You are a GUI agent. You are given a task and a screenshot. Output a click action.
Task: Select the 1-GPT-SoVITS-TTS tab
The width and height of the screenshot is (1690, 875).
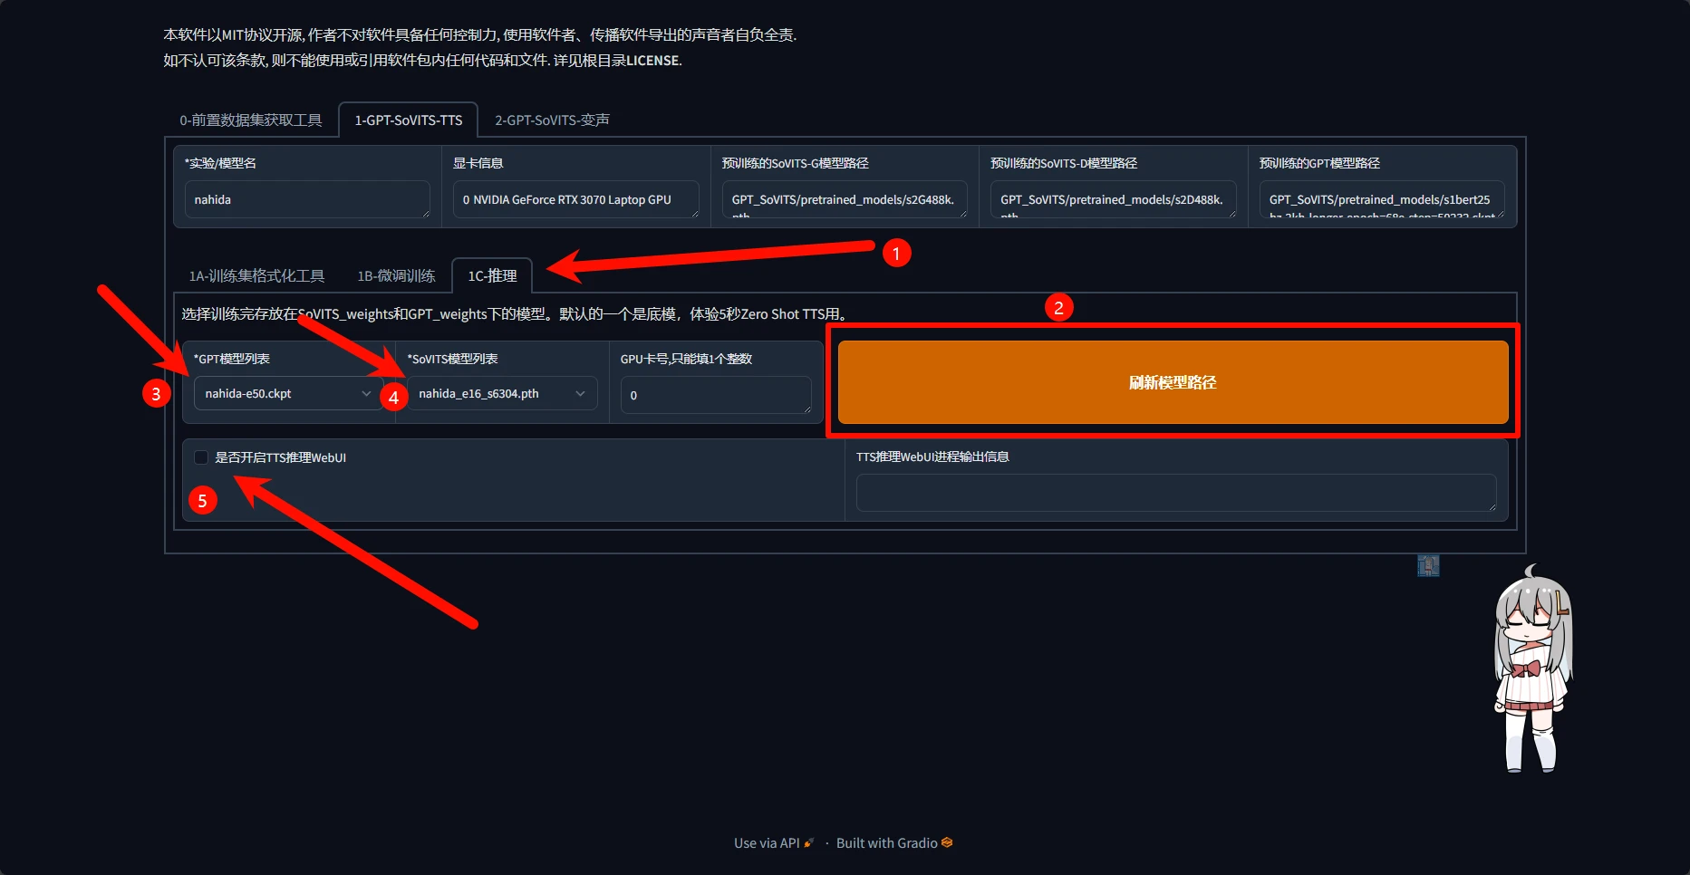pos(408,120)
